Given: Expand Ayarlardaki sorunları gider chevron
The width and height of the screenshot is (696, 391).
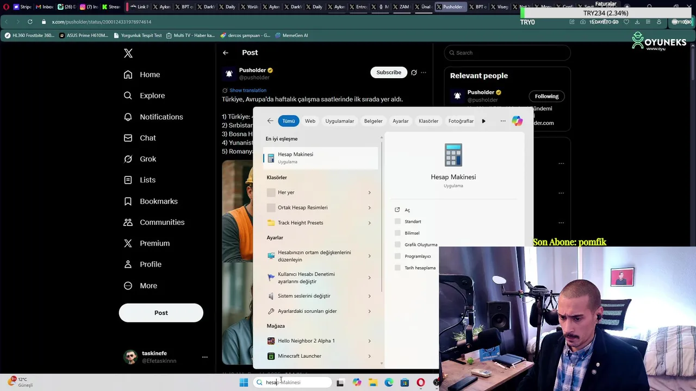Looking at the screenshot, I should click(x=369, y=311).
